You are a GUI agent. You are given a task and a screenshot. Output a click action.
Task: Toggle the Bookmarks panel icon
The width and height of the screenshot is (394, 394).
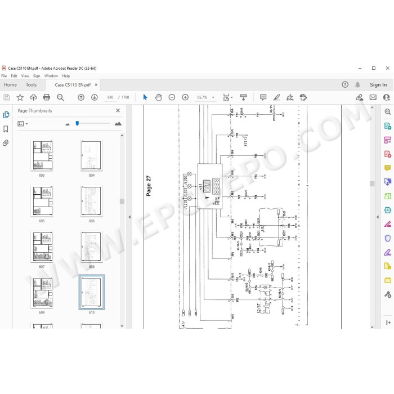[x=6, y=129]
